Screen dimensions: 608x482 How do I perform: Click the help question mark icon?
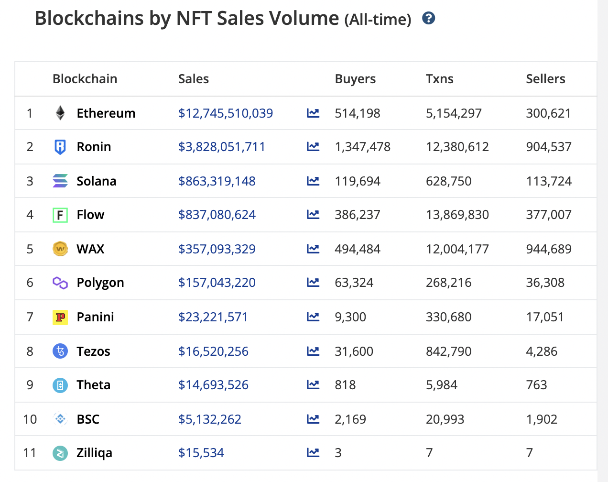click(429, 19)
